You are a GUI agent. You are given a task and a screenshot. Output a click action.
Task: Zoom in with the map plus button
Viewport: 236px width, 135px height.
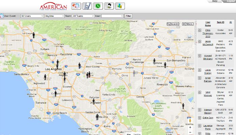(x=190, y=128)
